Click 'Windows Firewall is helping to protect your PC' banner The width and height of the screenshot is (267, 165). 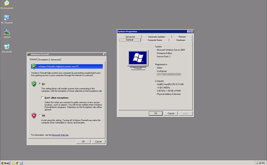pyautogui.click(x=67, y=66)
